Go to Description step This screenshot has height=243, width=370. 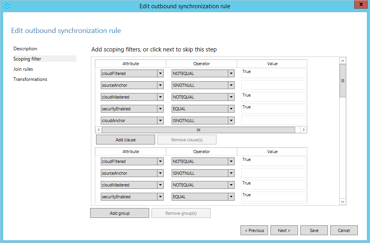pos(25,49)
